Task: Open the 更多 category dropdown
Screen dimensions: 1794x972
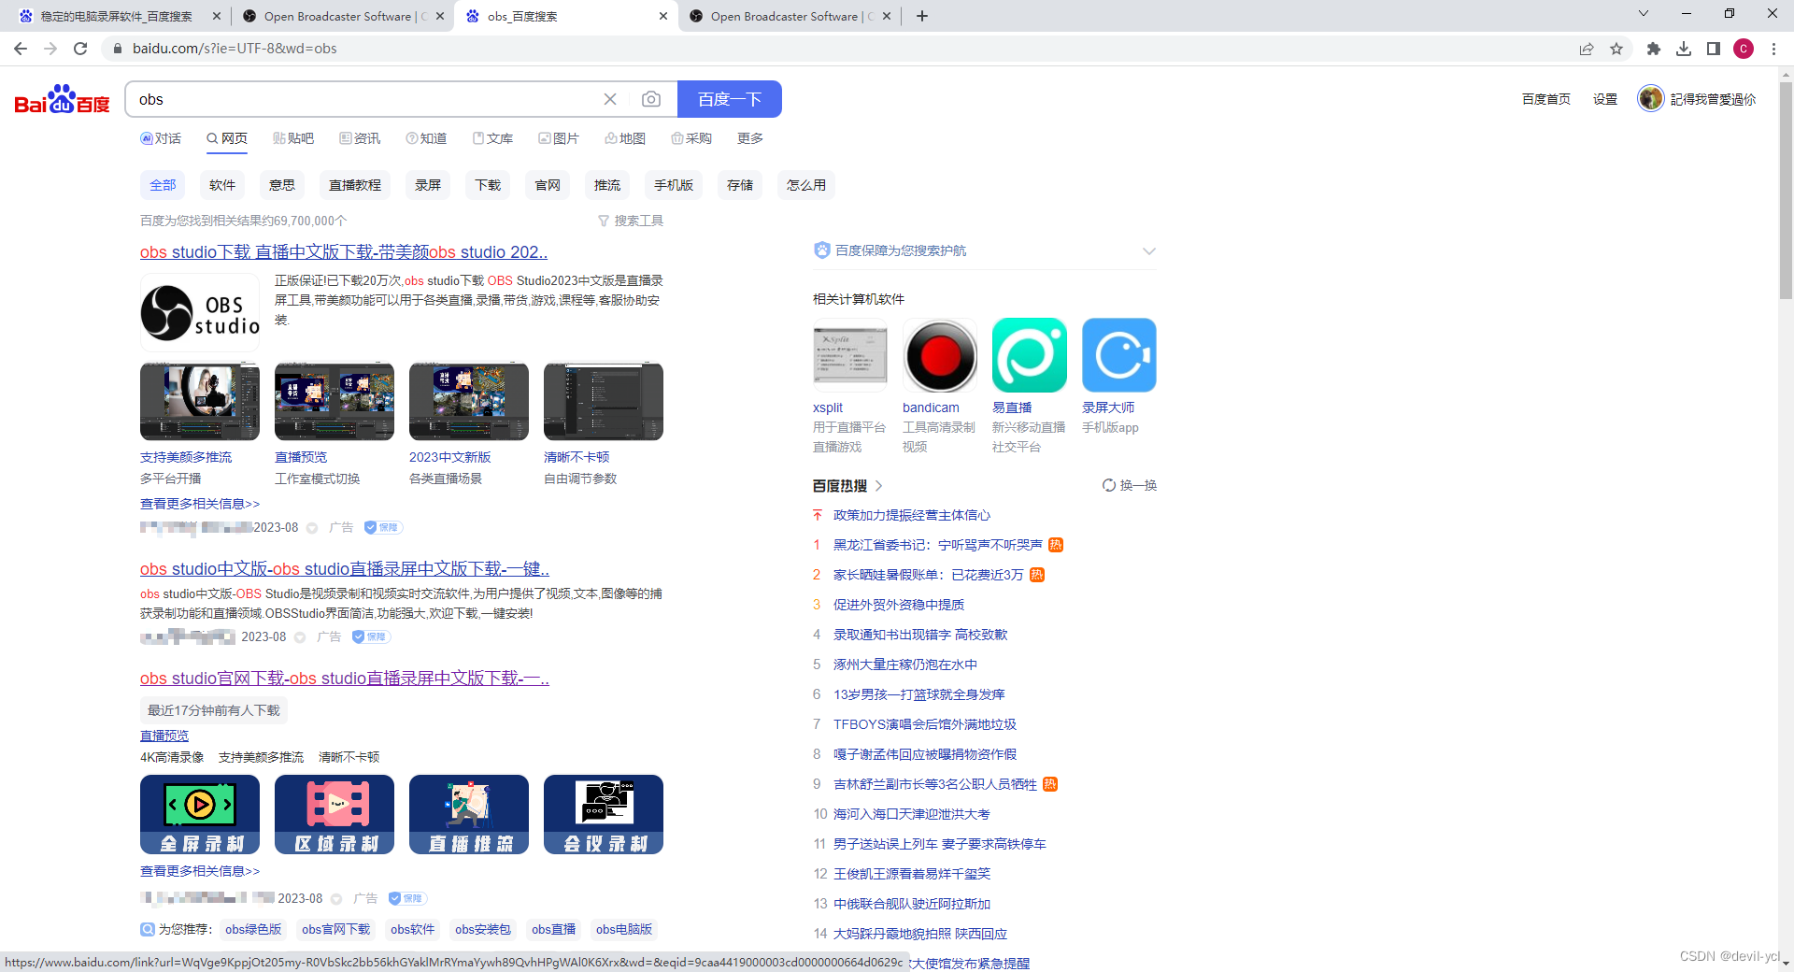Action: 750,137
